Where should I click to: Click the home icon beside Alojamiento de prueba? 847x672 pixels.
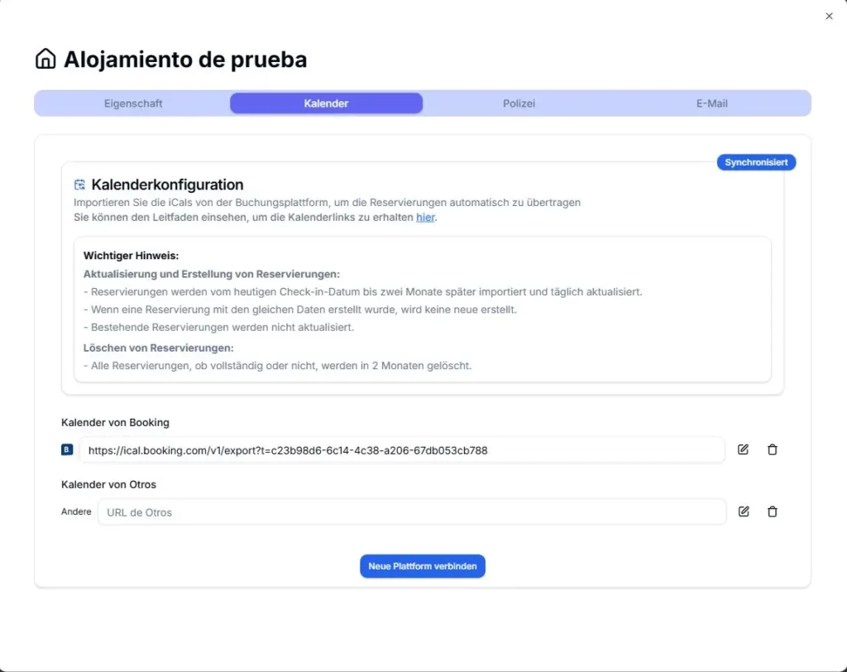pyautogui.click(x=46, y=58)
